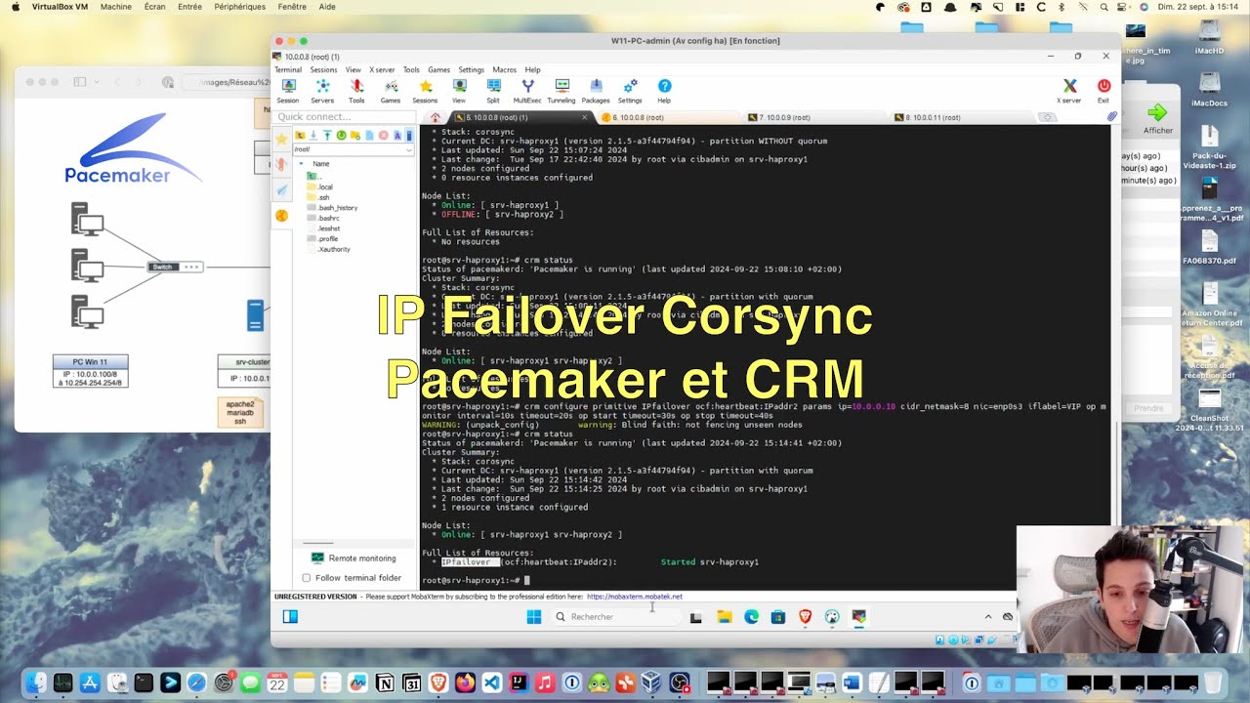Click the SFTP upload arrow icon
This screenshot has height=703, width=1250.
tap(327, 135)
